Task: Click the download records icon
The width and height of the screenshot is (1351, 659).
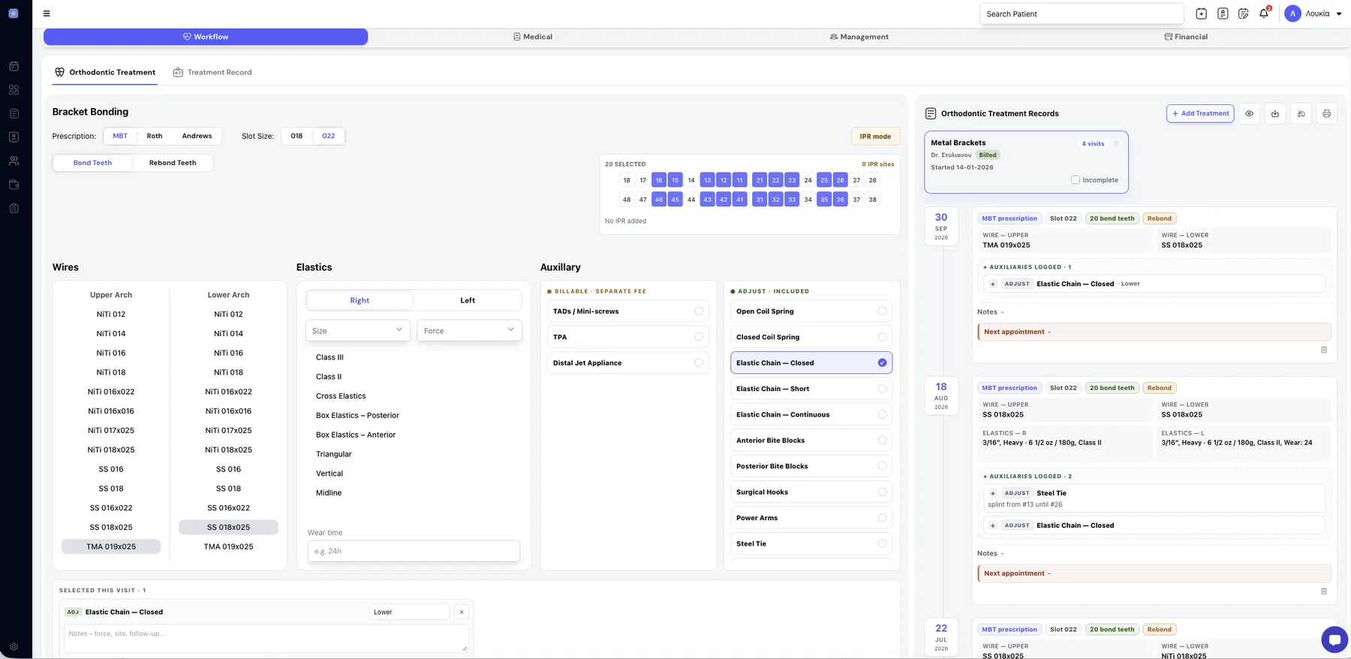Action: 1274,114
